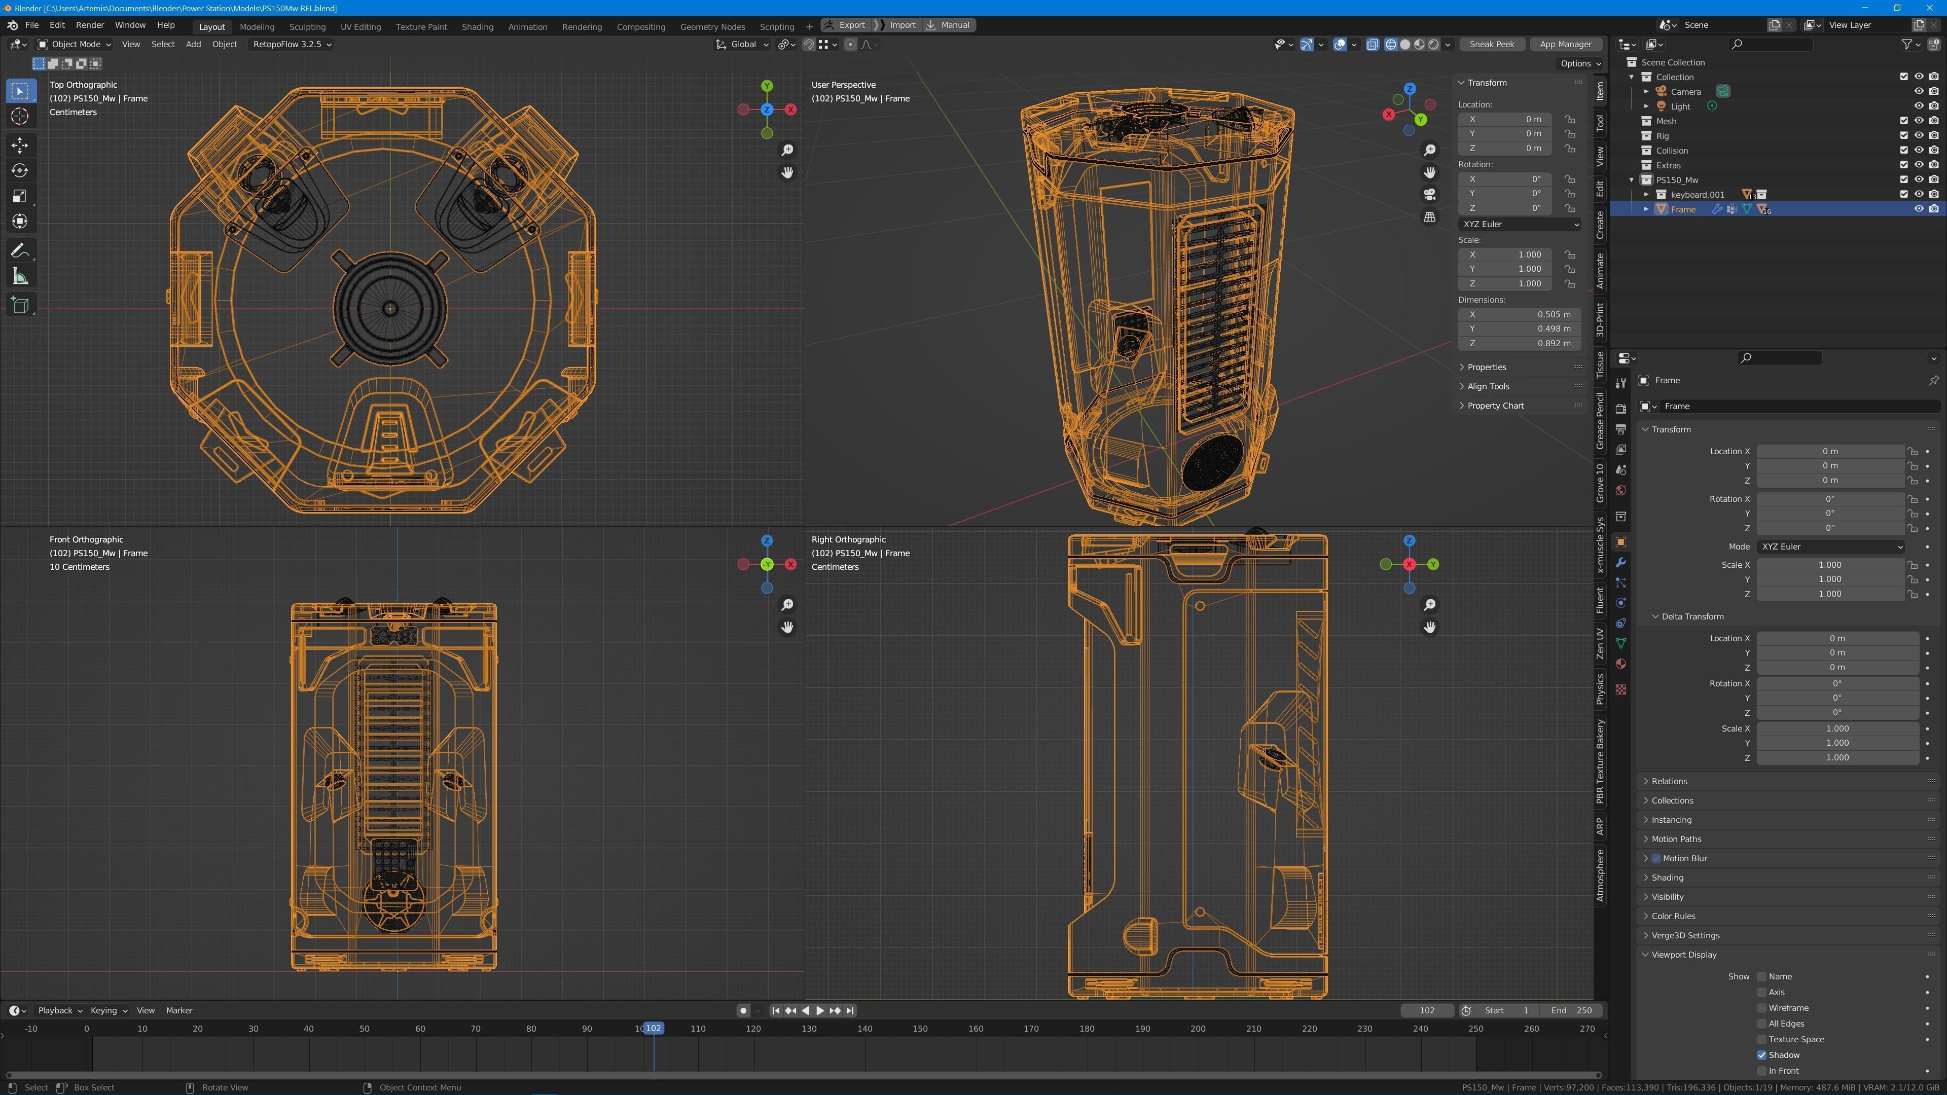Click the pan hand icon in Front Orthographic view
The height and width of the screenshot is (1095, 1947).
(787, 627)
